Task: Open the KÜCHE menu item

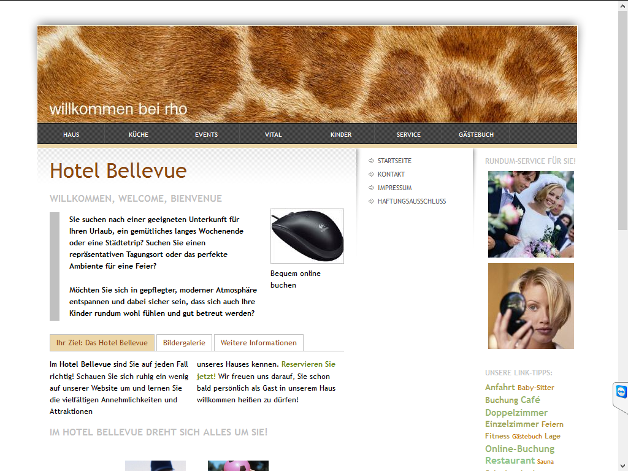Action: pos(139,134)
